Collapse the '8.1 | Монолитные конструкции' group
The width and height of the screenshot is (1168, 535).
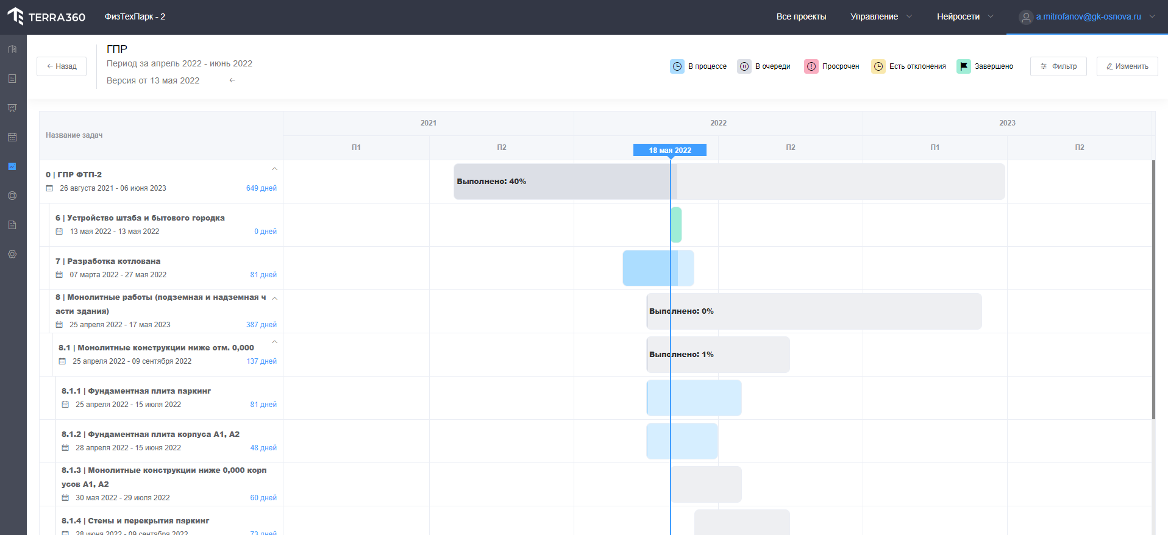274,342
